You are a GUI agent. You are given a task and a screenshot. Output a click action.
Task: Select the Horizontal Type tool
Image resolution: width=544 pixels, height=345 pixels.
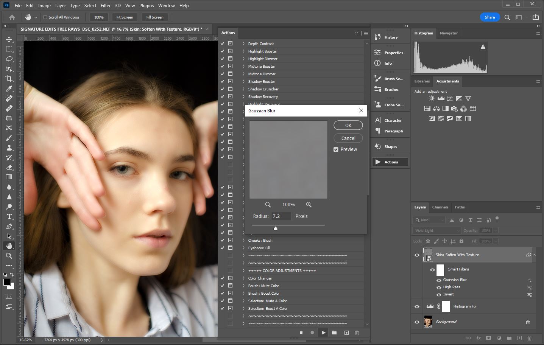pyautogui.click(x=9, y=216)
